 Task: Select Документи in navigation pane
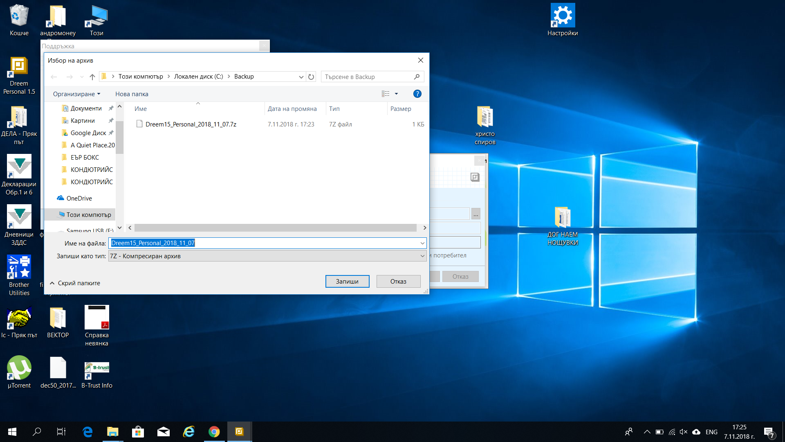(x=86, y=108)
